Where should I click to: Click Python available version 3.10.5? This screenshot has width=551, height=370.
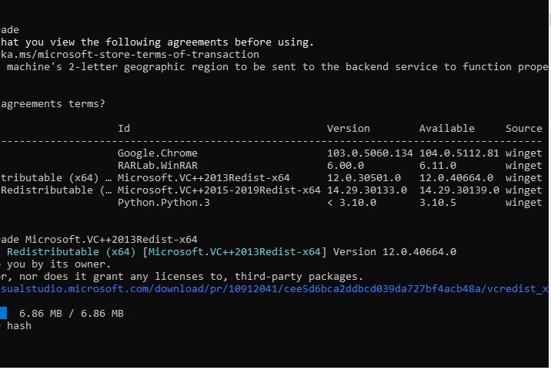click(x=438, y=203)
